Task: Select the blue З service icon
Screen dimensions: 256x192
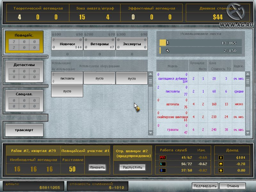Action: 163,170
